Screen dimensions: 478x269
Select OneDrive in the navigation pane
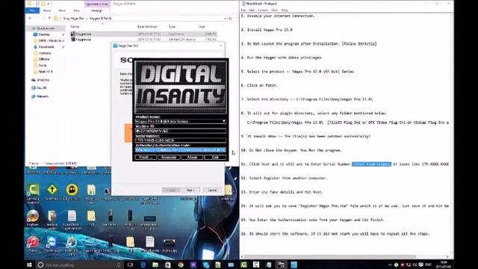(x=43, y=80)
